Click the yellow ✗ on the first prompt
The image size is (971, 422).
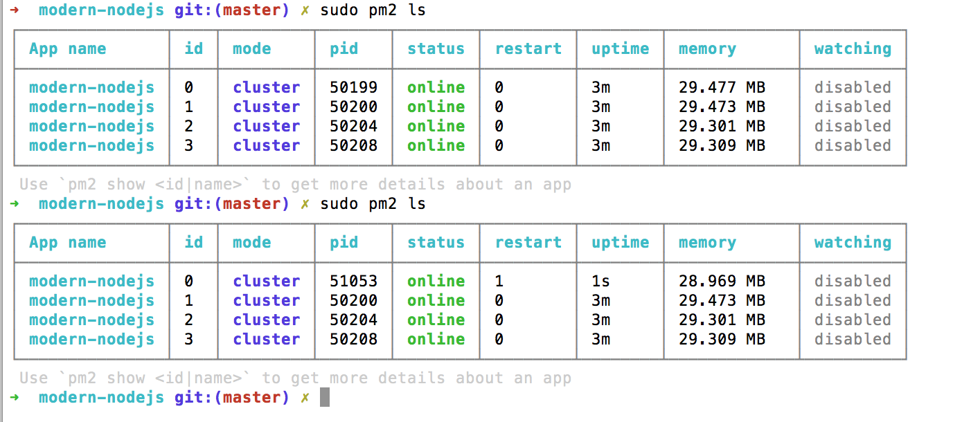click(x=305, y=10)
